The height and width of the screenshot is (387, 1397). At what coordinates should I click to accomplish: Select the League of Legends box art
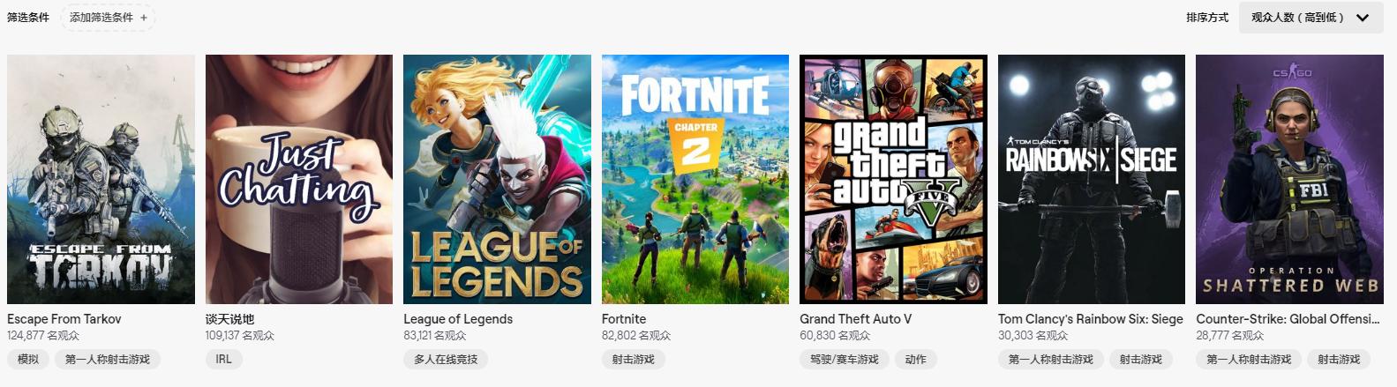coord(497,179)
